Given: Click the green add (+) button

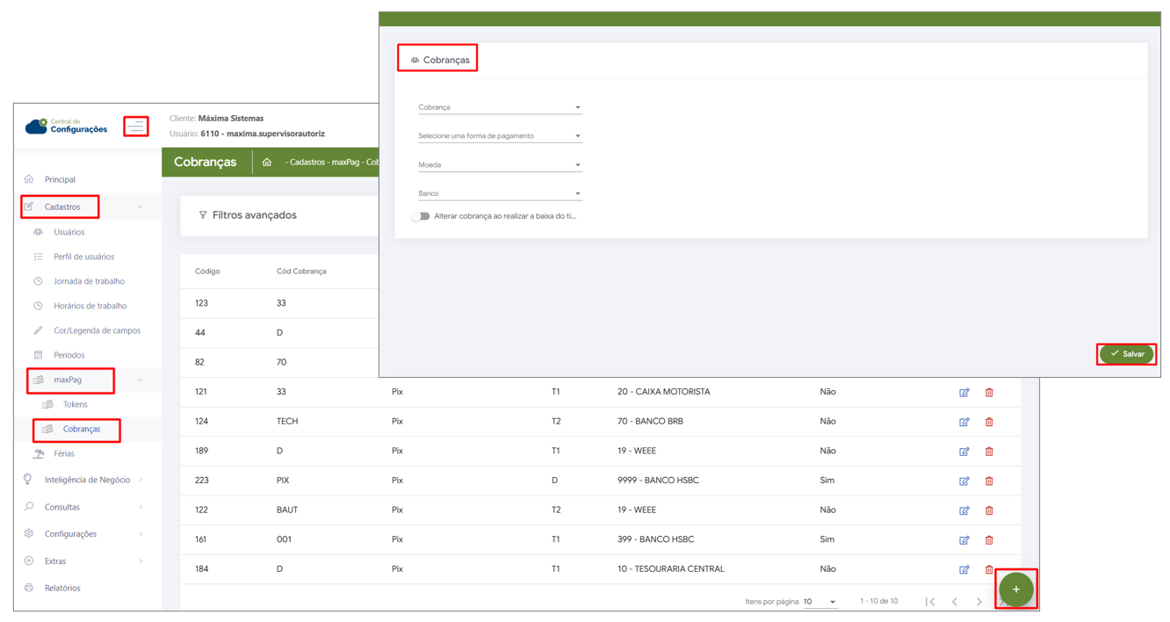Looking at the screenshot, I should (x=1015, y=589).
